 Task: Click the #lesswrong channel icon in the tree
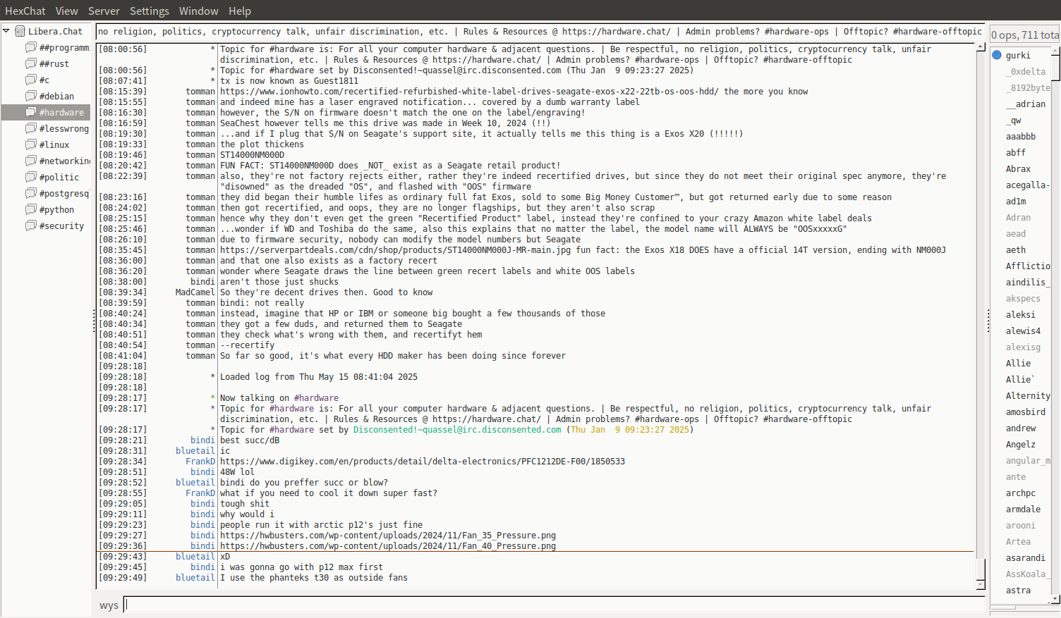[31, 128]
